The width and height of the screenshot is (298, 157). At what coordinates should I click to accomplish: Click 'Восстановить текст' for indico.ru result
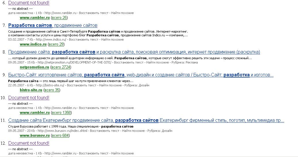(84, 39)
